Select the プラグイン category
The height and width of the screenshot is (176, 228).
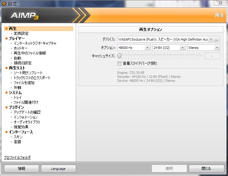[x=16, y=107]
